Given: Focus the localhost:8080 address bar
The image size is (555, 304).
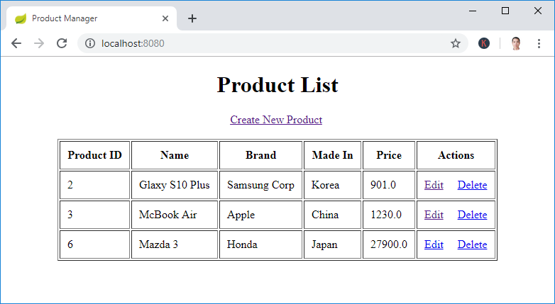Looking at the screenshot, I should pyautogui.click(x=273, y=43).
